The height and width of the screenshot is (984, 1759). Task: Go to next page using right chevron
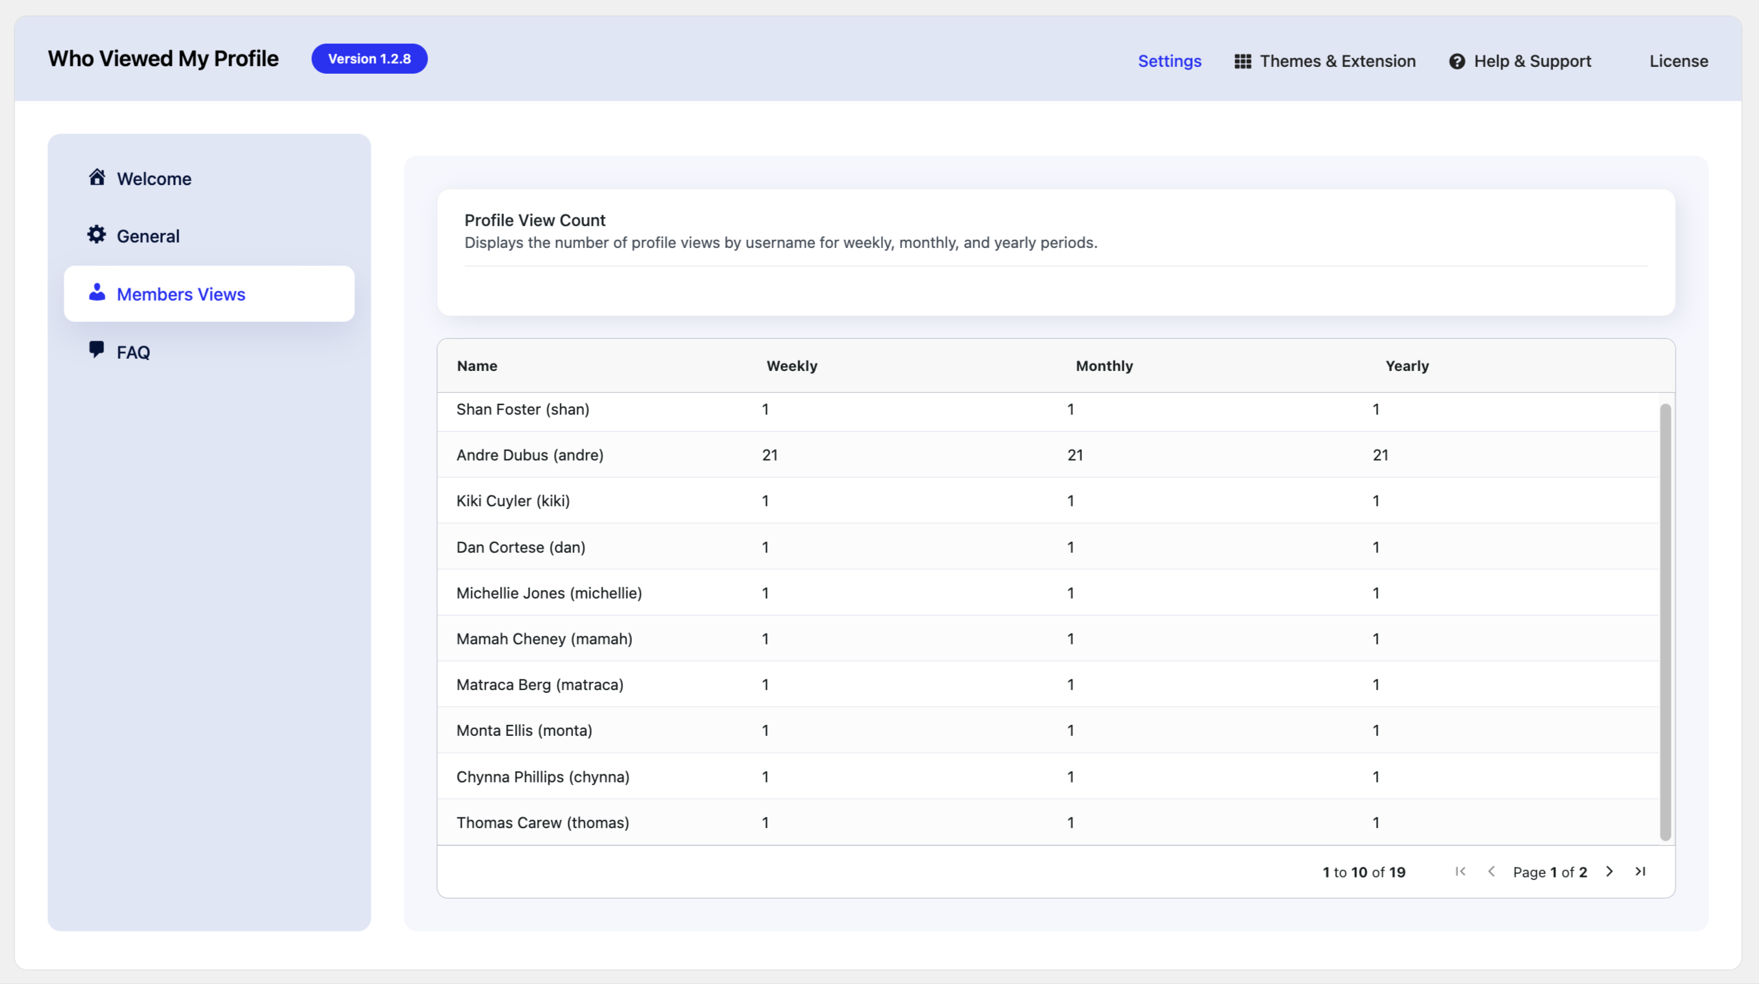point(1609,871)
